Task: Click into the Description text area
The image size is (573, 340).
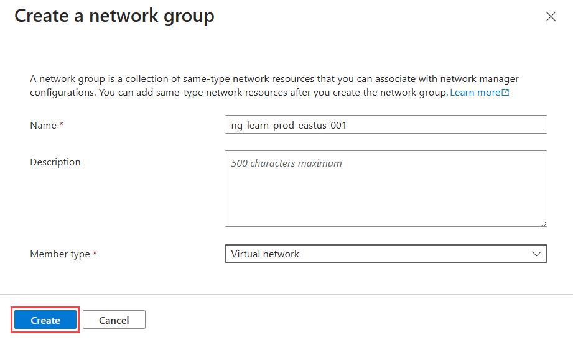Action: pos(386,188)
